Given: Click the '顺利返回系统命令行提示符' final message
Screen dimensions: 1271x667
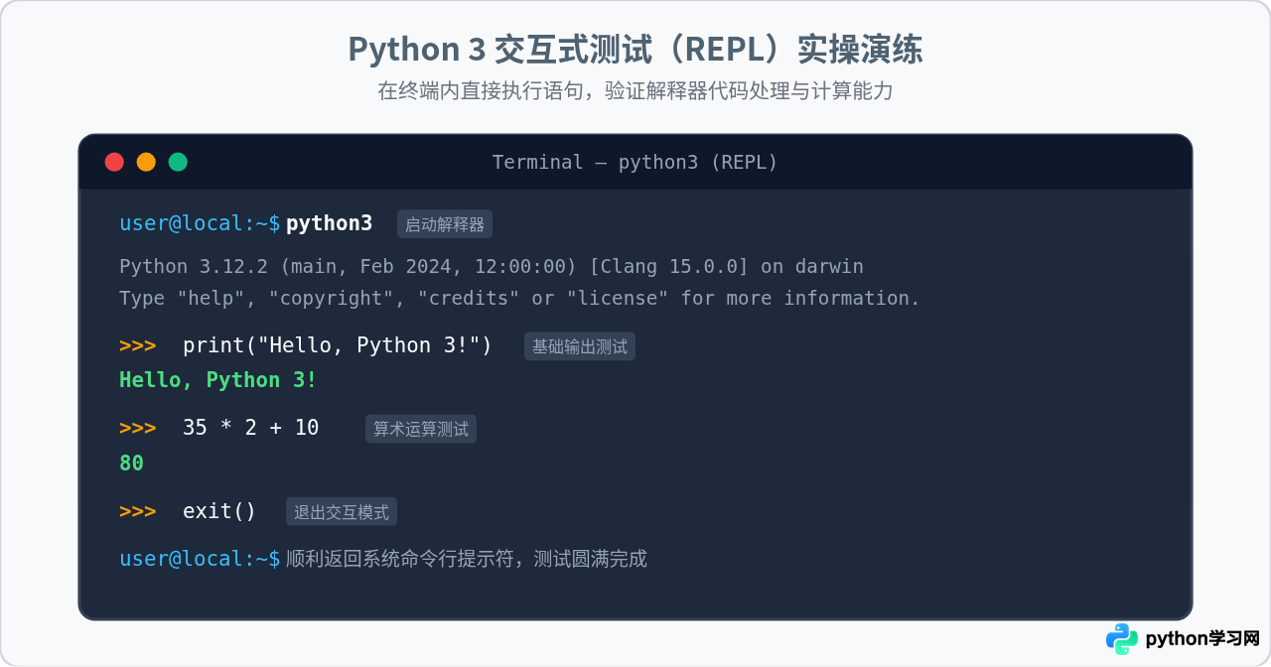Looking at the screenshot, I should (467, 559).
